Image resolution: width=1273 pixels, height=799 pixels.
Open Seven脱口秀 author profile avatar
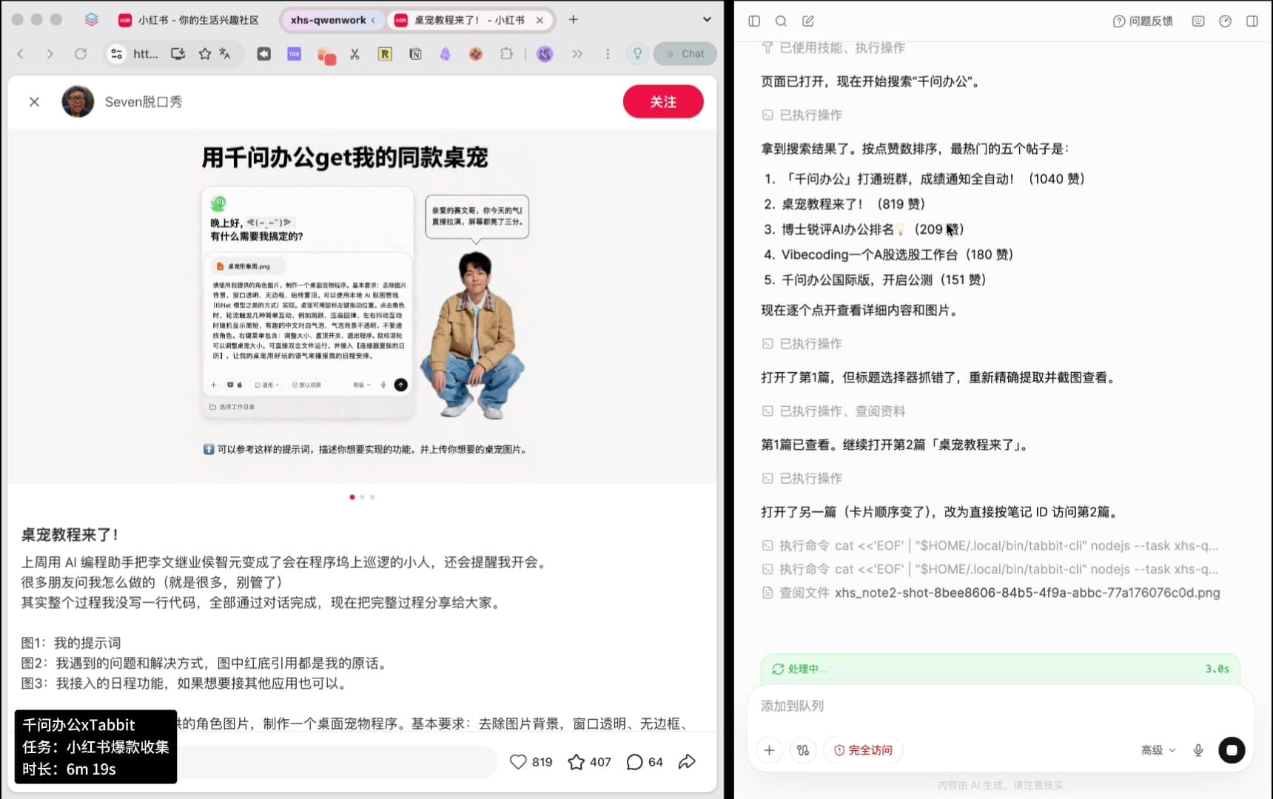[78, 102]
